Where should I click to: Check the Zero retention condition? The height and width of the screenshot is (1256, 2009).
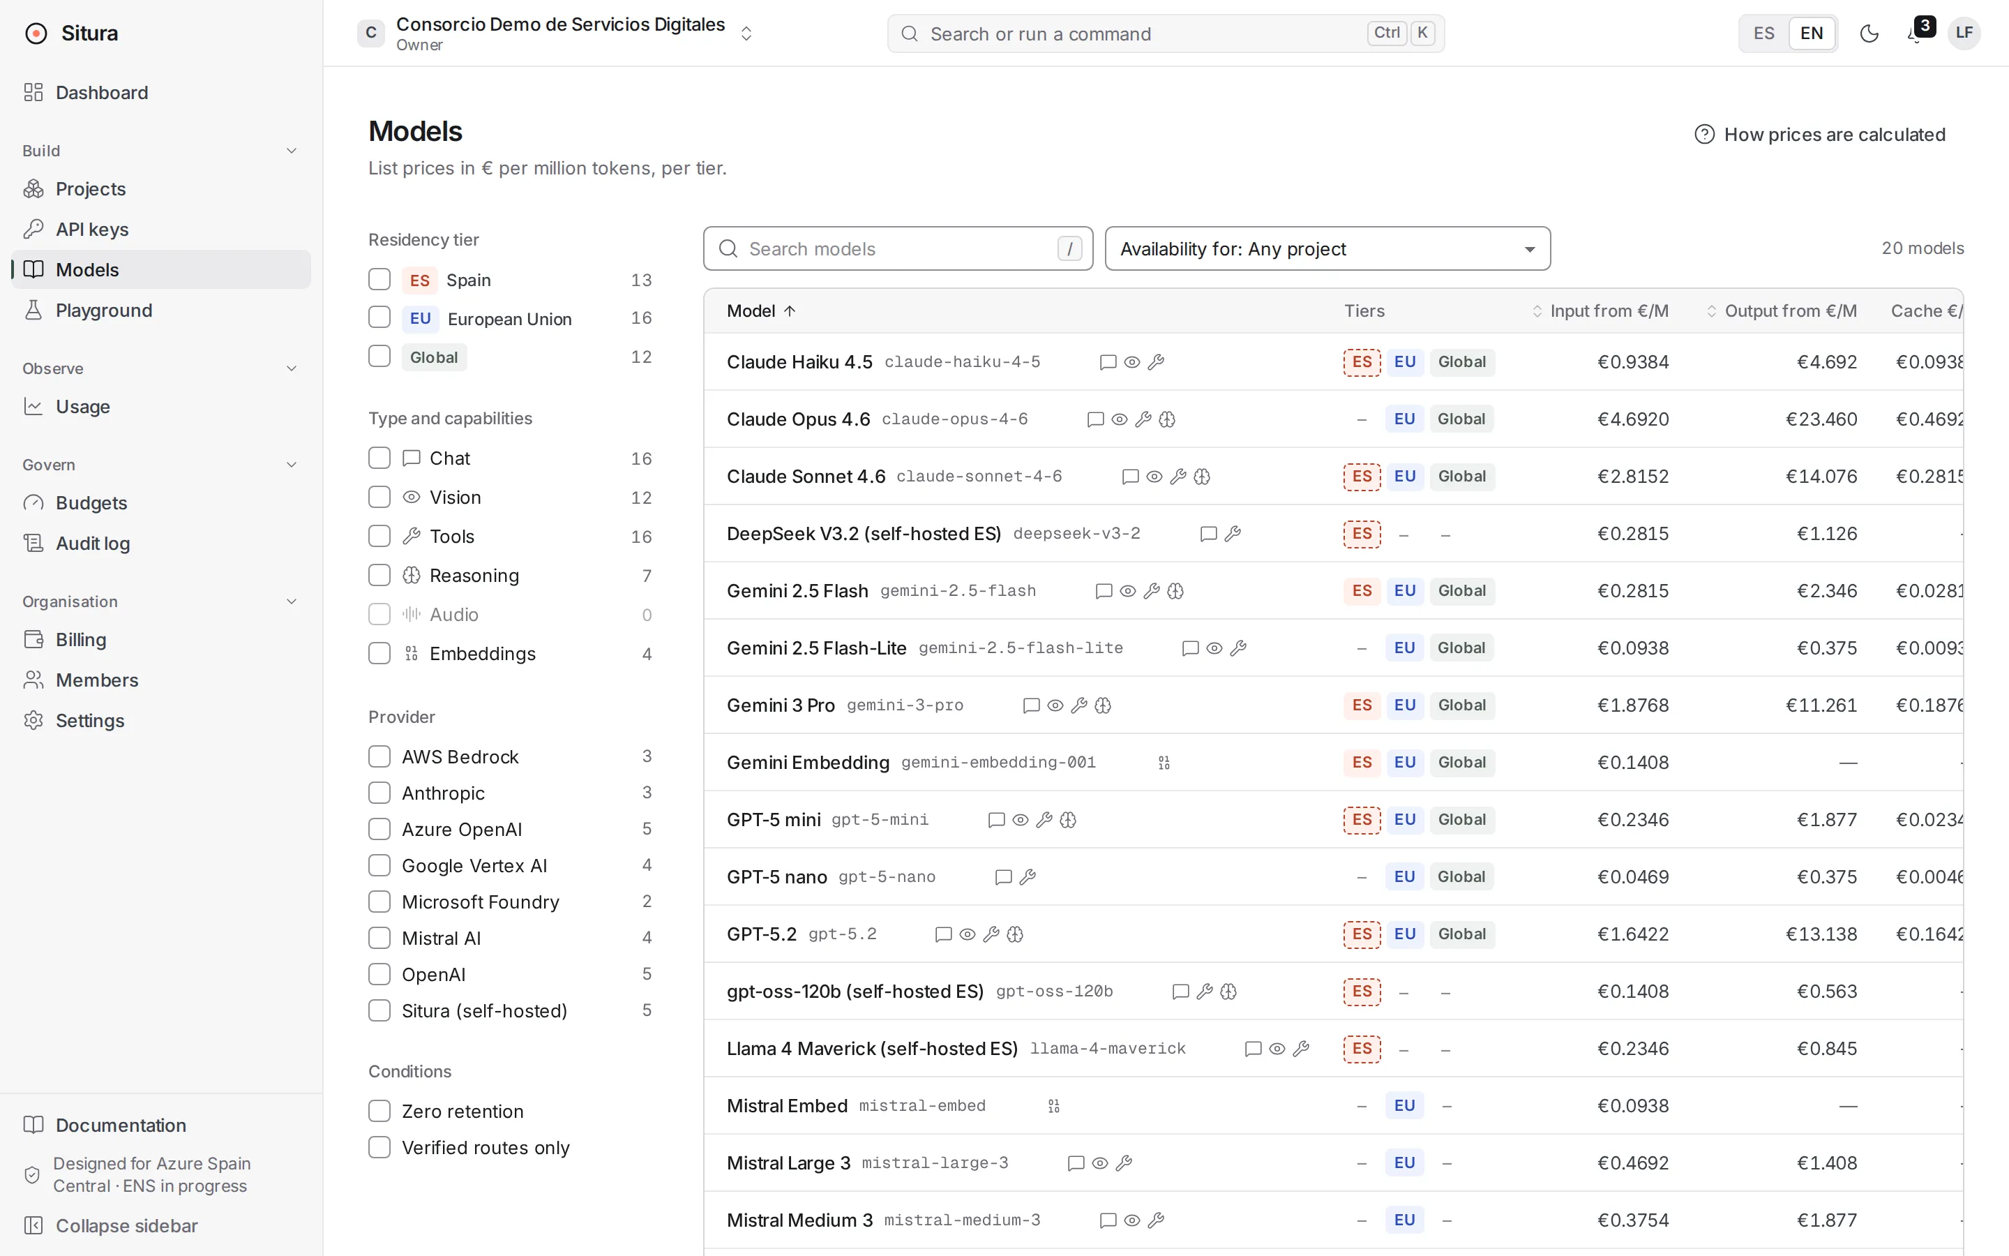[x=379, y=1111]
